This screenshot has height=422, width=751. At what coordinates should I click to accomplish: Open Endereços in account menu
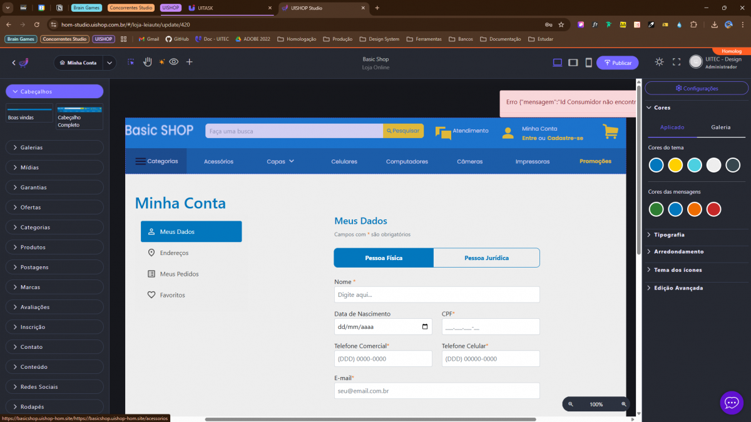tap(174, 253)
